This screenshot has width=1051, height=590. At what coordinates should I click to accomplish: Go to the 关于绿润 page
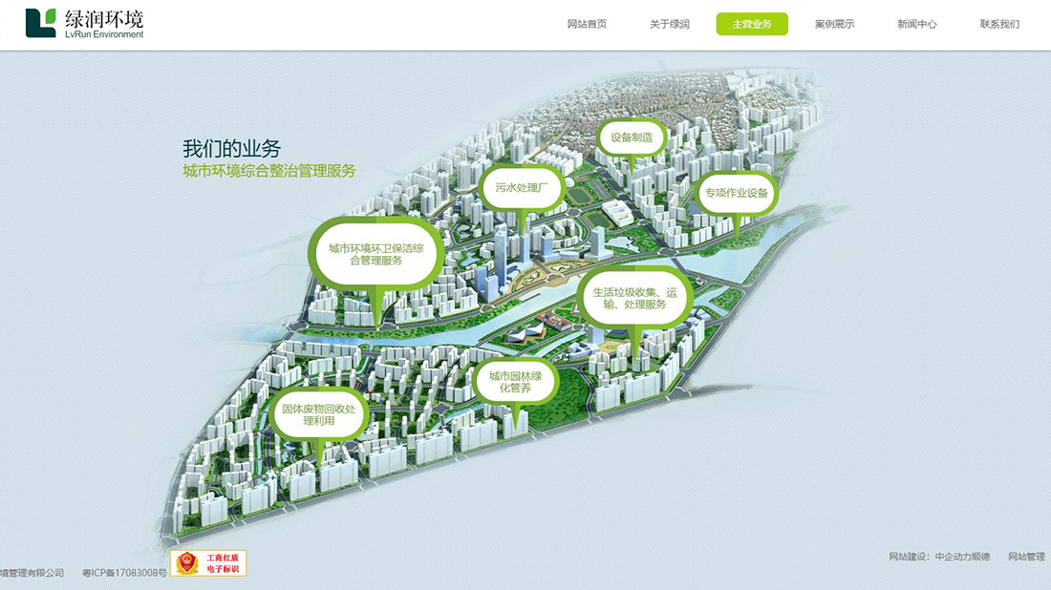click(x=669, y=24)
